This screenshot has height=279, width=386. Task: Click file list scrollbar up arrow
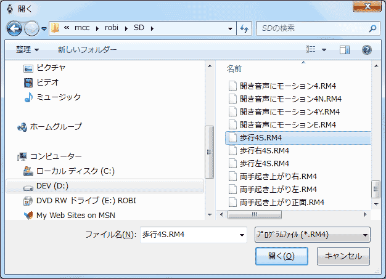coord(376,66)
